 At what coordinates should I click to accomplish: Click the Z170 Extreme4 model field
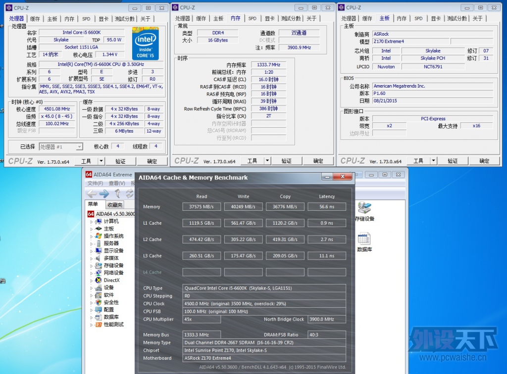point(410,42)
